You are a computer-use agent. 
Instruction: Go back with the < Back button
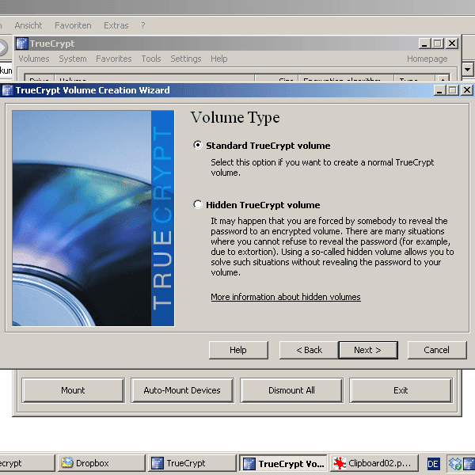(309, 350)
